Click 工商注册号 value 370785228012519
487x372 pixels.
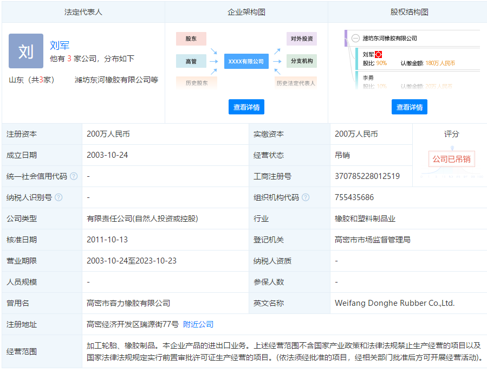367,176
